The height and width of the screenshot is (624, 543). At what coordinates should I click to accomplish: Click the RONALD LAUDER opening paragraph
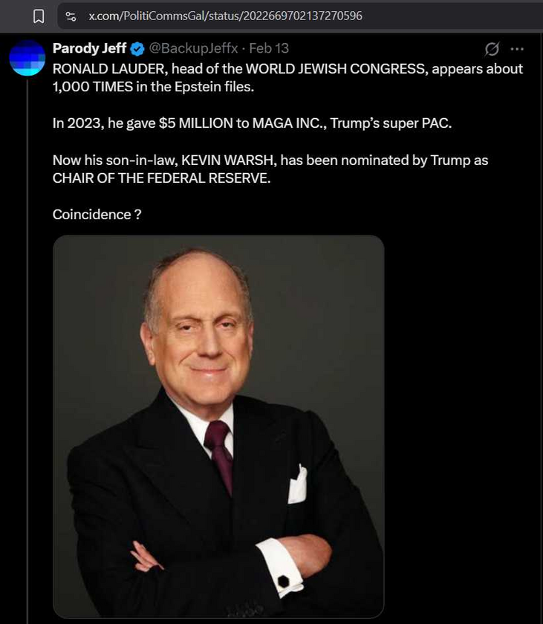(287, 77)
